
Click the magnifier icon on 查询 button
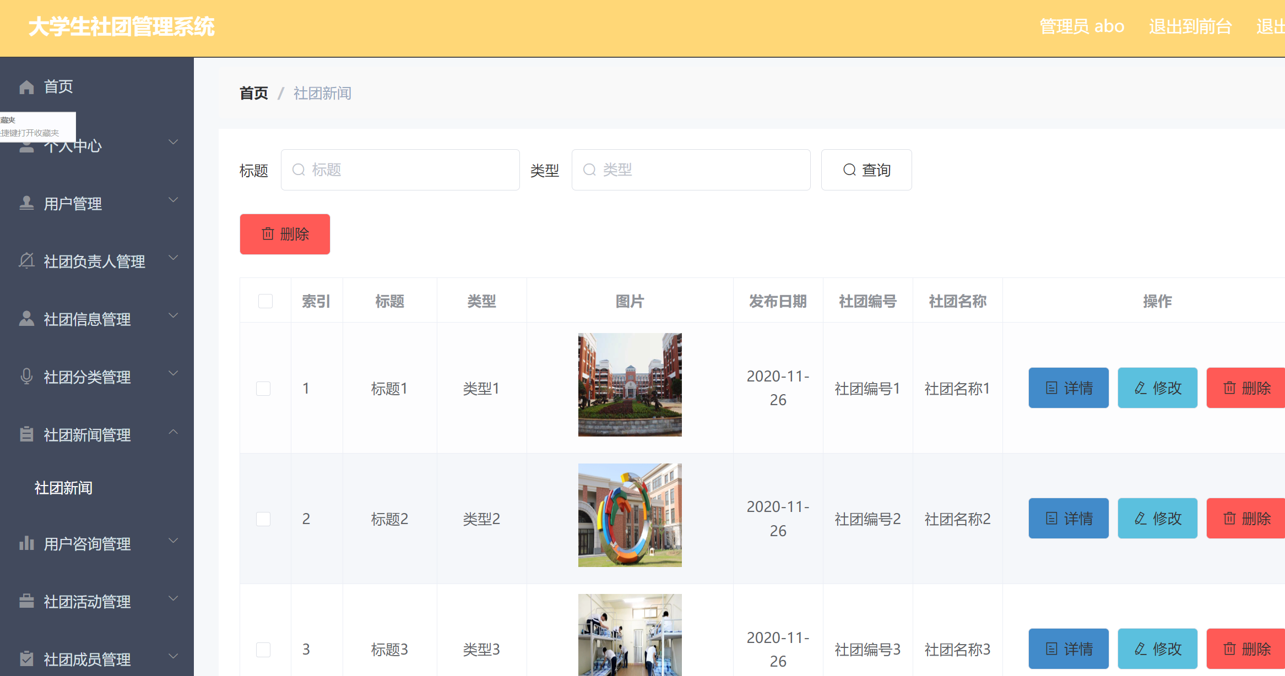tap(850, 170)
